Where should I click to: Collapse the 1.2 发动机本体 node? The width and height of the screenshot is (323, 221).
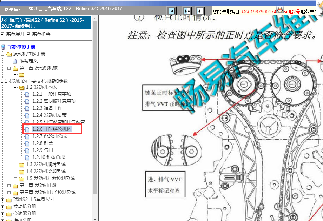(x=15, y=87)
